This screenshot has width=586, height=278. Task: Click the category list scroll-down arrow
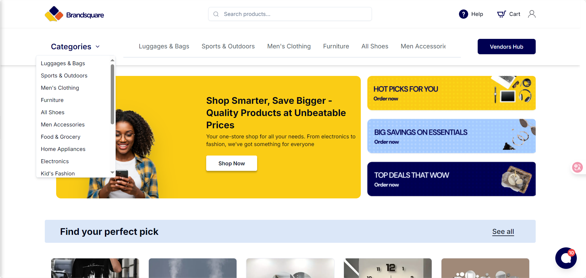(x=112, y=173)
